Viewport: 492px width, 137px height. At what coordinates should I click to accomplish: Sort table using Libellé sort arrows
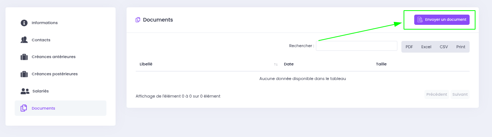276,64
